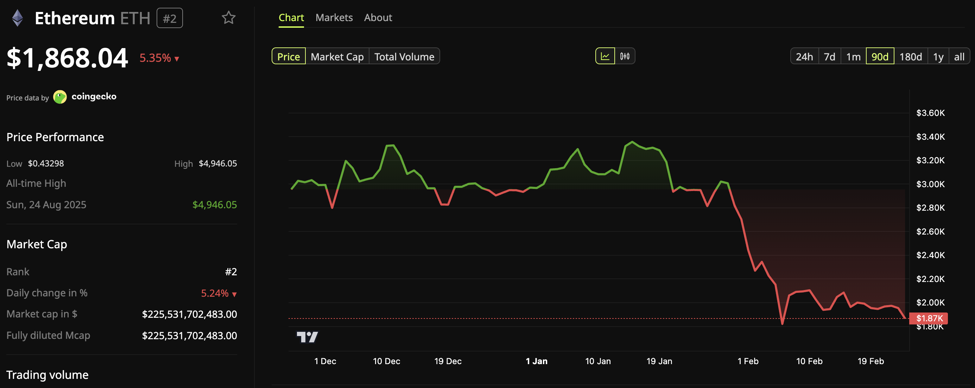Toggle the Market Cap chart view

337,56
